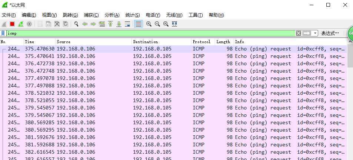
Task: Select the packet at time 382.616545
Action: click(x=173, y=152)
